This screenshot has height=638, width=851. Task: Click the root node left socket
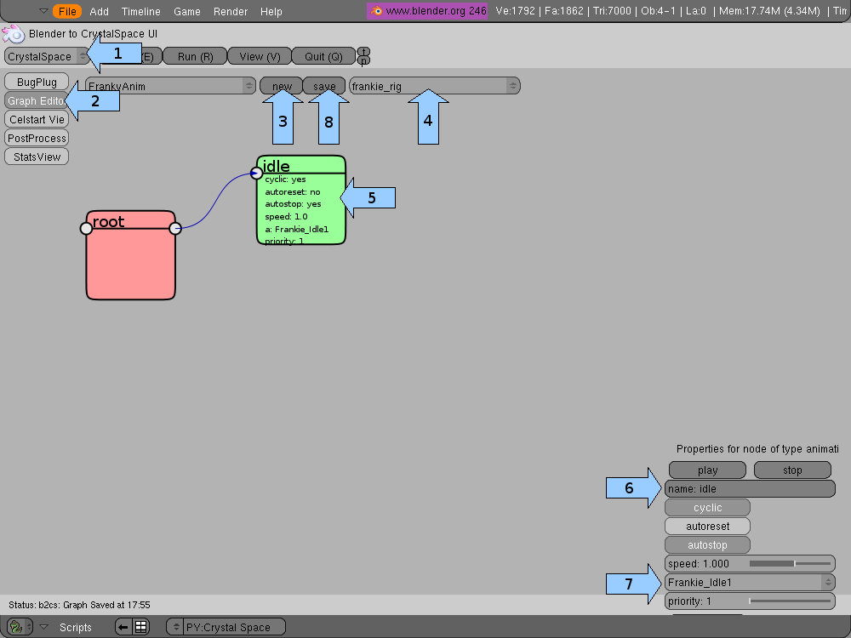86,228
